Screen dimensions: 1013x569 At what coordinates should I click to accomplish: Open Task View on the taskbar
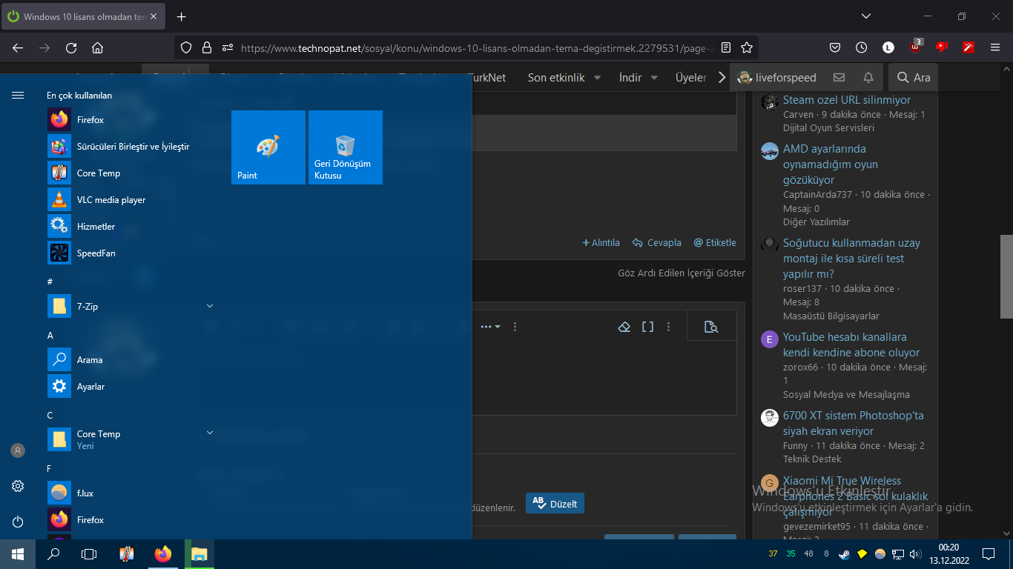[x=89, y=554]
